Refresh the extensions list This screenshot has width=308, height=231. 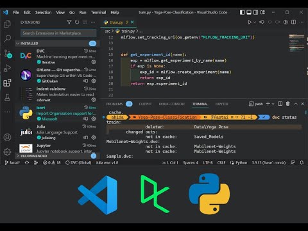tap(77, 22)
